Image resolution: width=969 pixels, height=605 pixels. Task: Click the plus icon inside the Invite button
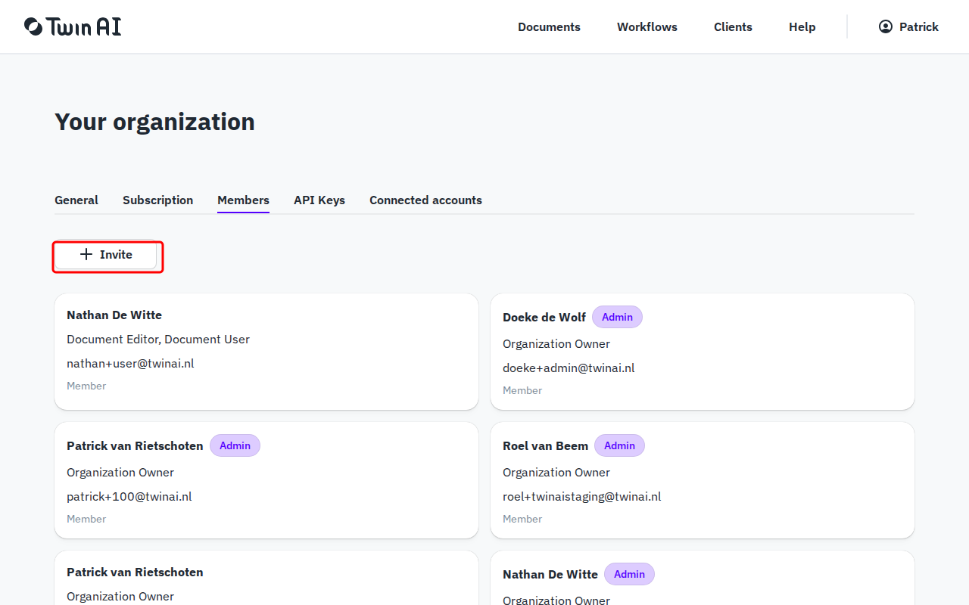[x=86, y=255]
